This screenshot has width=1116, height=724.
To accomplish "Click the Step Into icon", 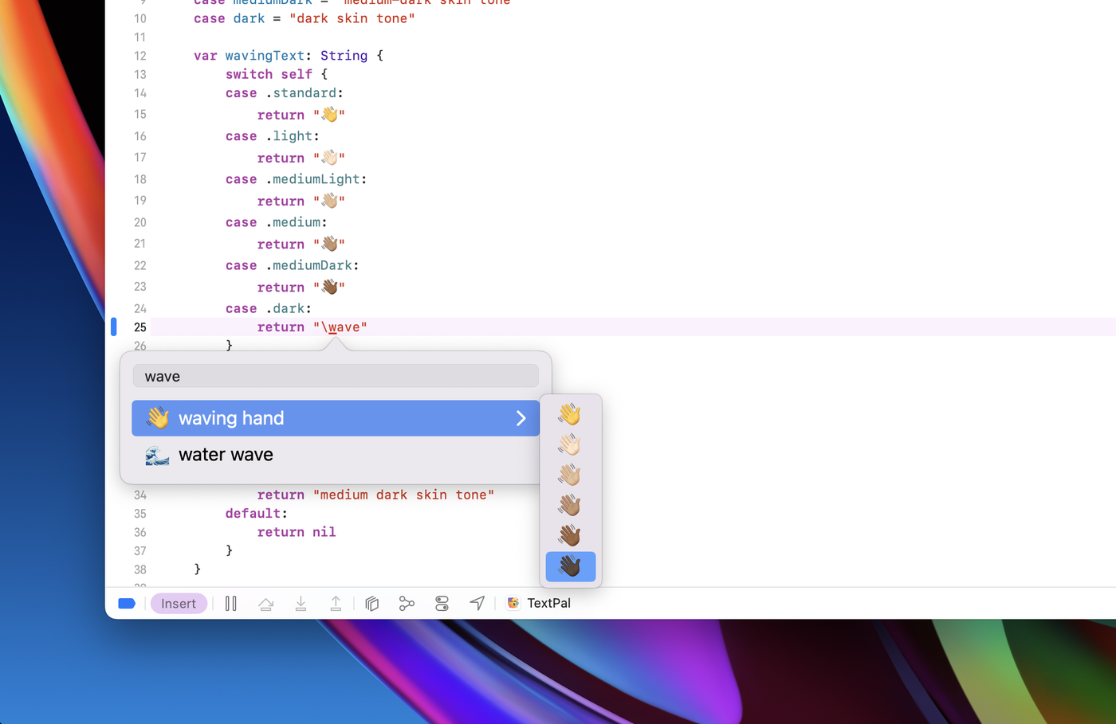I will tap(301, 604).
